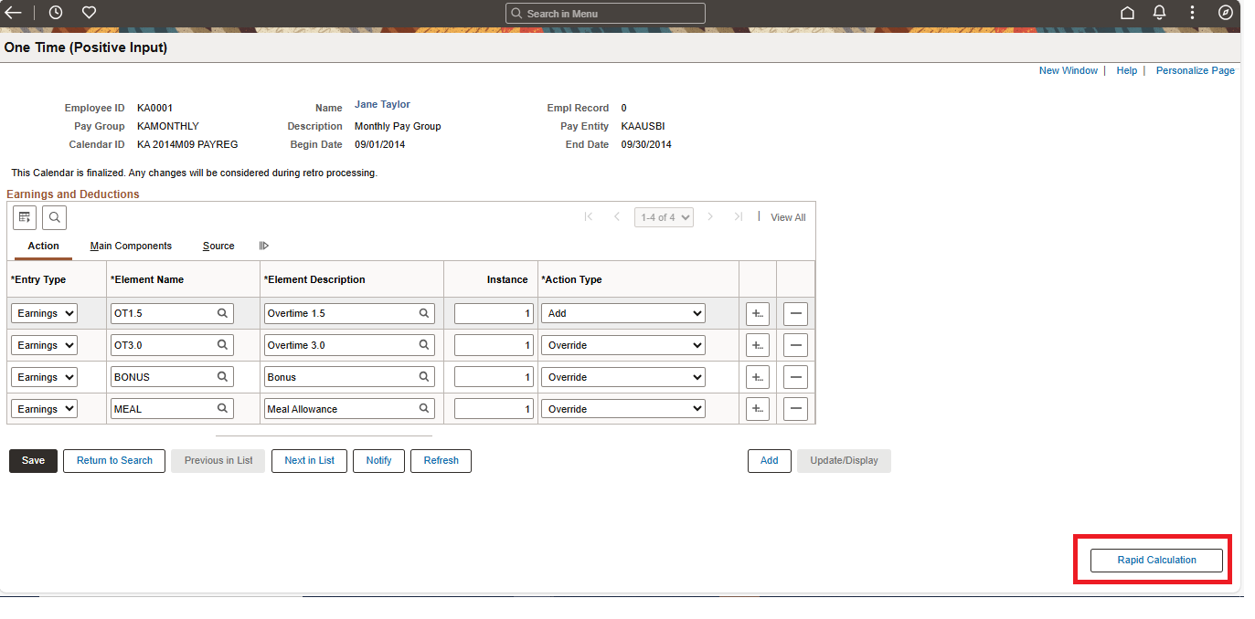
Task: Open notifications with the bell icon
Action: coord(1159,12)
